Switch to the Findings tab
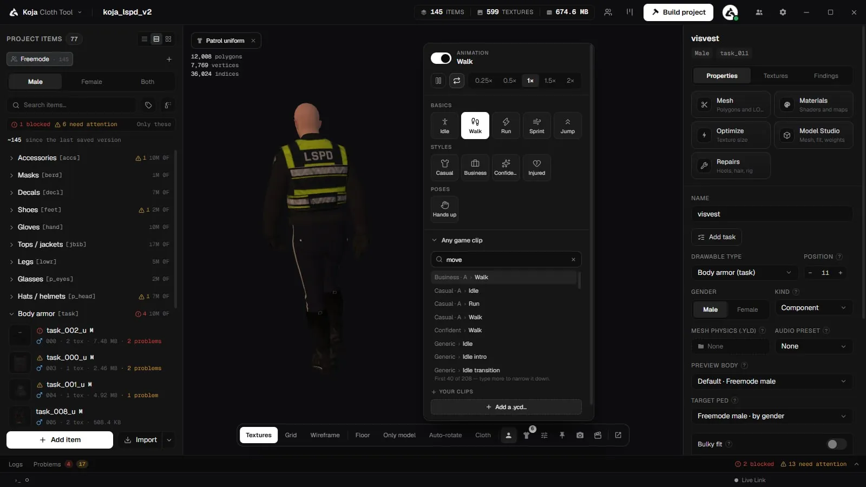Image resolution: width=866 pixels, height=487 pixels. click(x=826, y=76)
